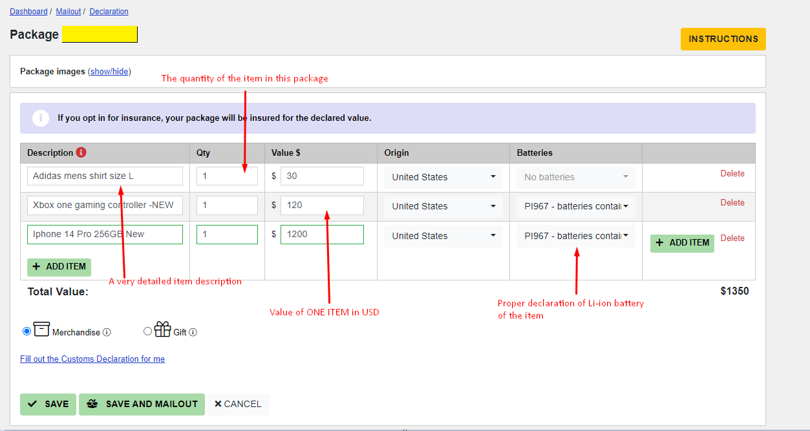Toggle package images with the show/hide link

tap(109, 71)
